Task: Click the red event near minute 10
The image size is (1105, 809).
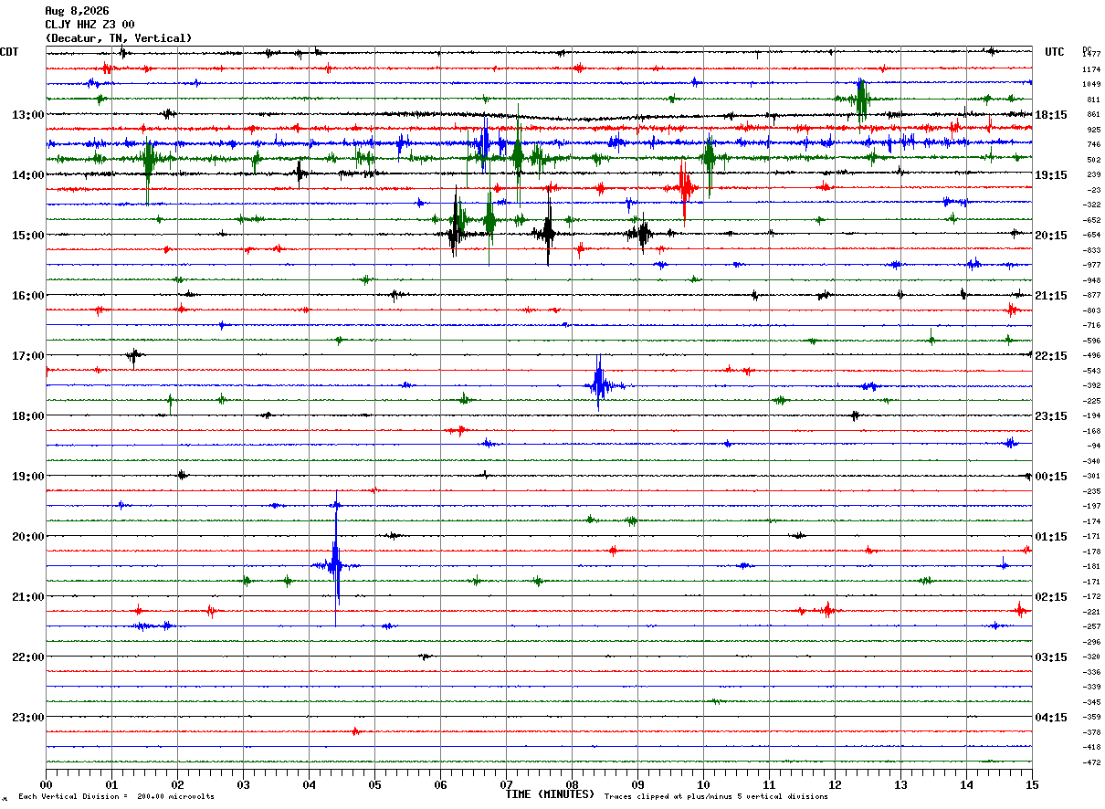Action: coord(684,189)
